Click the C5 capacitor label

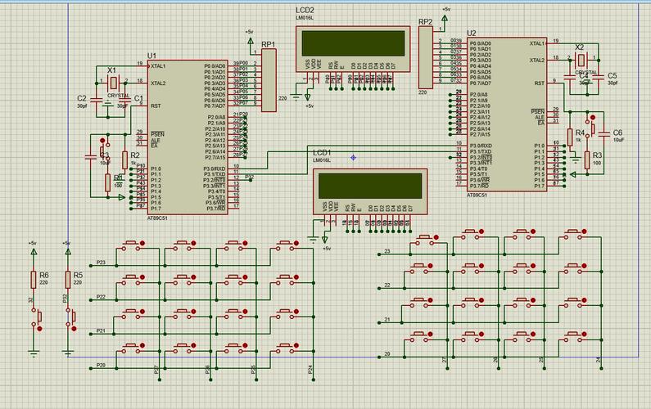click(613, 76)
